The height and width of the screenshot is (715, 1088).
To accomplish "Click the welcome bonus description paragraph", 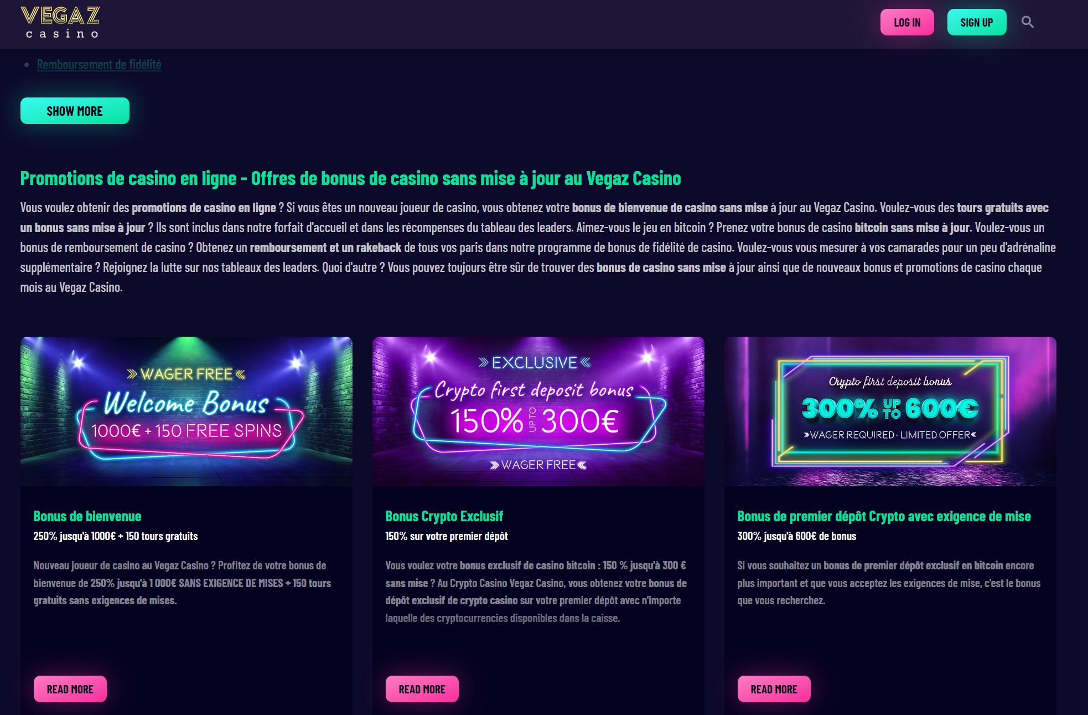I will 183,583.
